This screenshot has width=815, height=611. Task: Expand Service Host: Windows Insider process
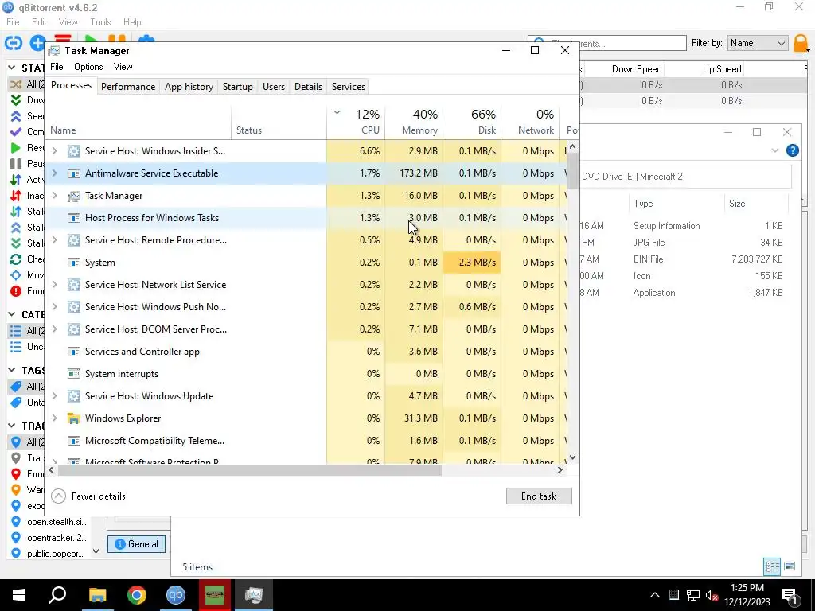click(x=55, y=151)
